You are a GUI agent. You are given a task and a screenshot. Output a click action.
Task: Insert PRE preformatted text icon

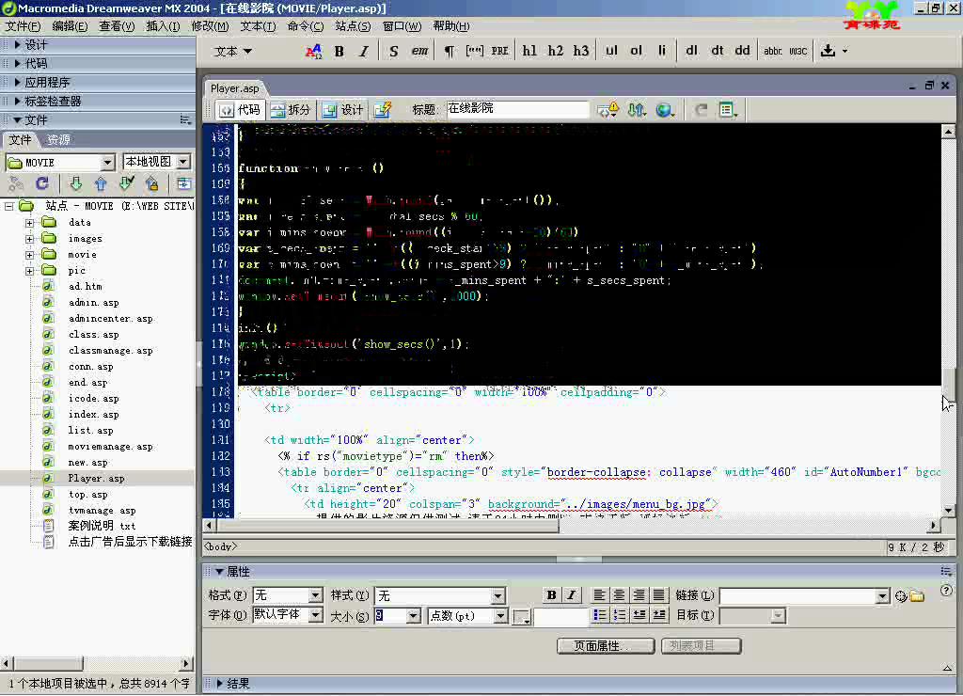pyautogui.click(x=499, y=51)
